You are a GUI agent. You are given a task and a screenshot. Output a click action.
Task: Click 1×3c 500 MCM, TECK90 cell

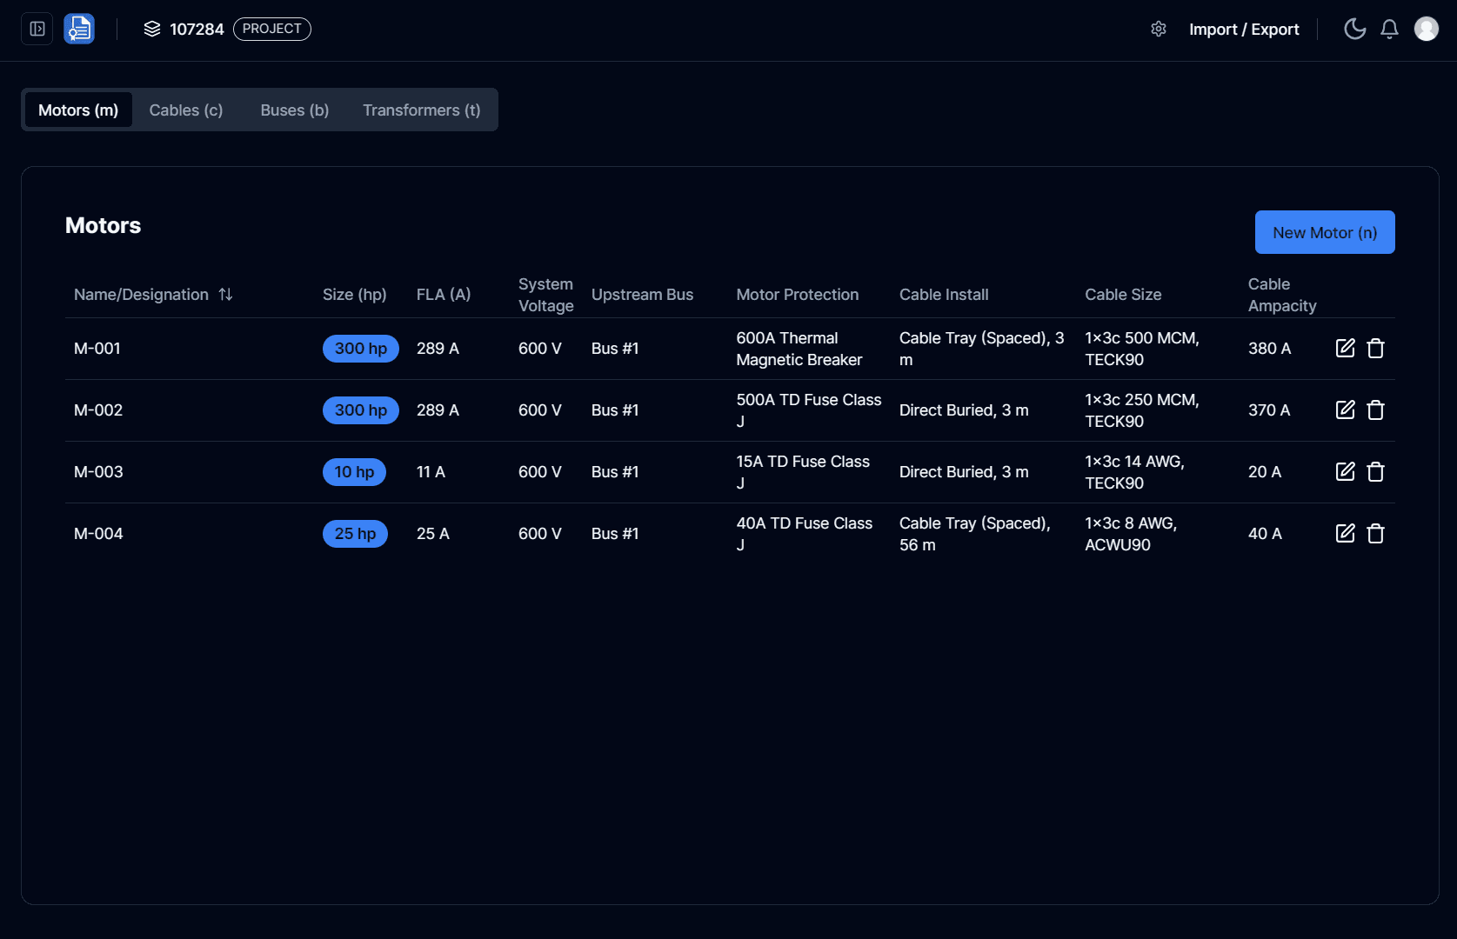1142,349
